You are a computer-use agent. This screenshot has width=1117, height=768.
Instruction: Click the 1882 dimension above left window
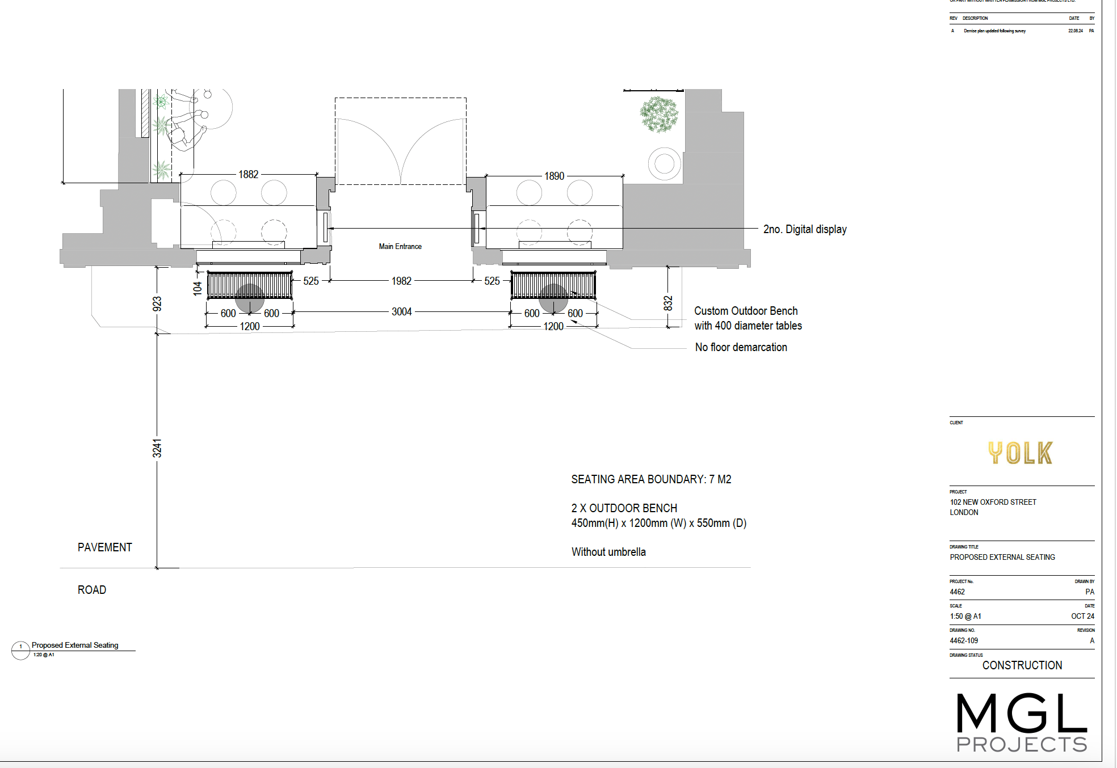click(248, 174)
